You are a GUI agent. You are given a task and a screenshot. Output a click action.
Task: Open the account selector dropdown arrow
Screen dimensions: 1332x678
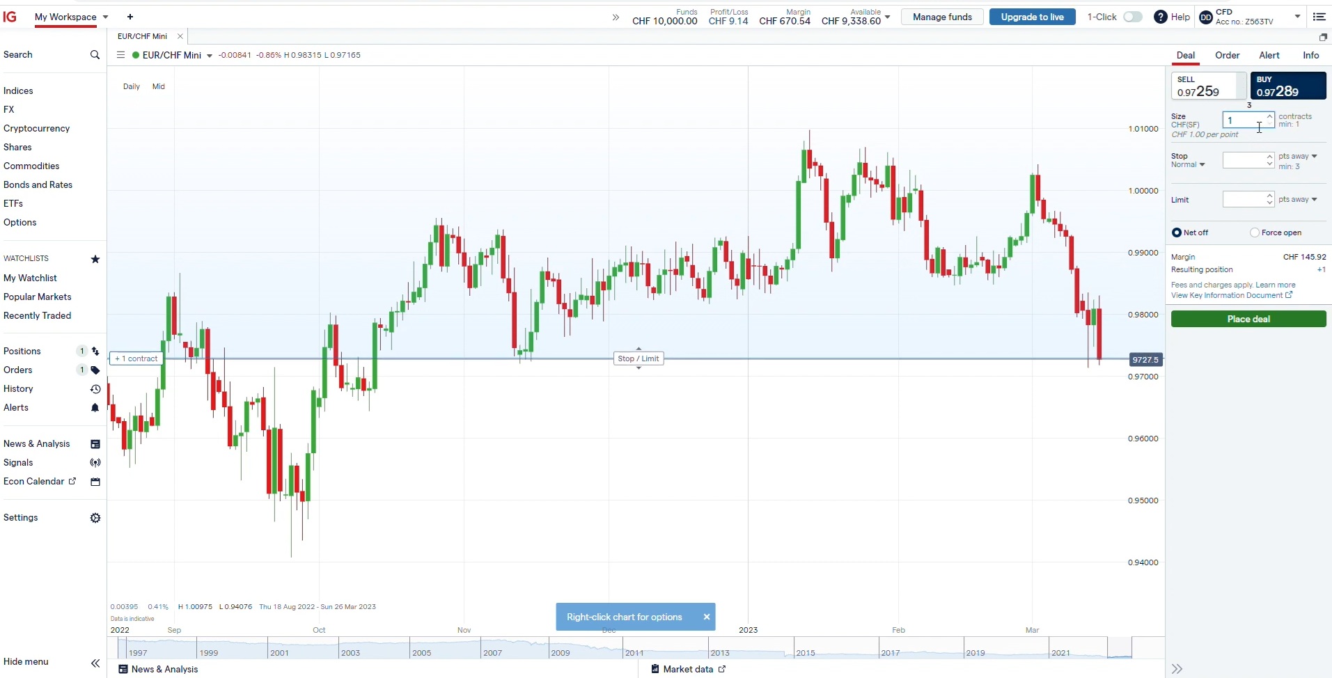click(x=1298, y=17)
